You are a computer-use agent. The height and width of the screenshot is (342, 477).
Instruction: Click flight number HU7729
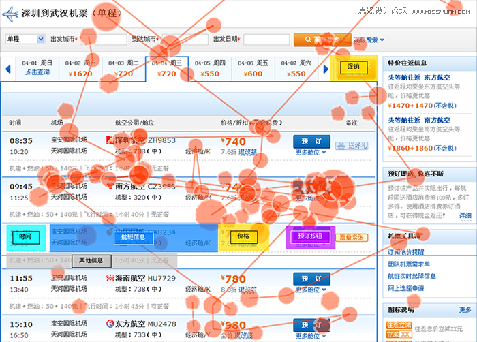pyautogui.click(x=161, y=279)
